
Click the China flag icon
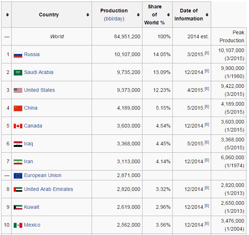(18, 108)
